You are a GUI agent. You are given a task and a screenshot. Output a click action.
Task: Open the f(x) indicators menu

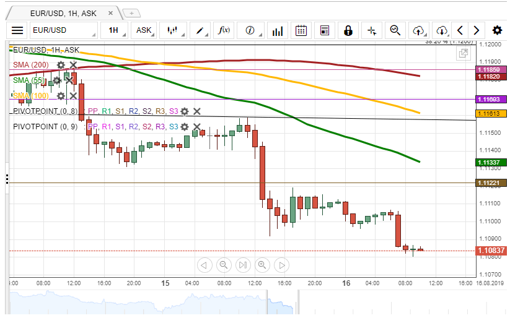click(224, 30)
